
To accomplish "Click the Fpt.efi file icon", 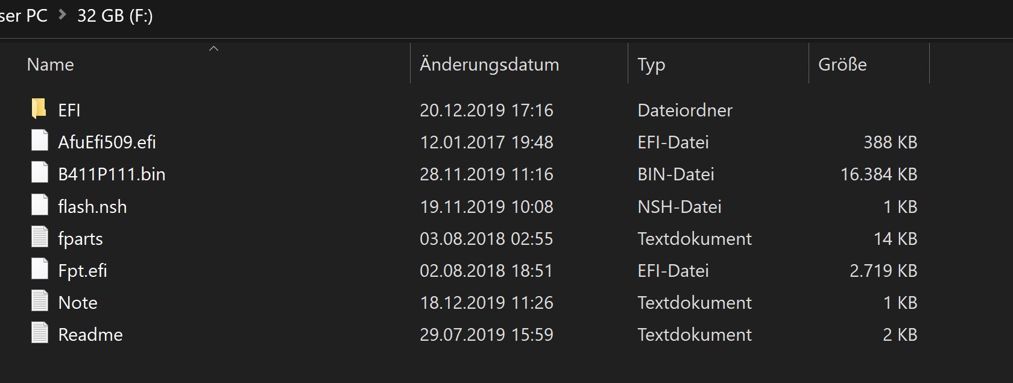I will coord(39,270).
